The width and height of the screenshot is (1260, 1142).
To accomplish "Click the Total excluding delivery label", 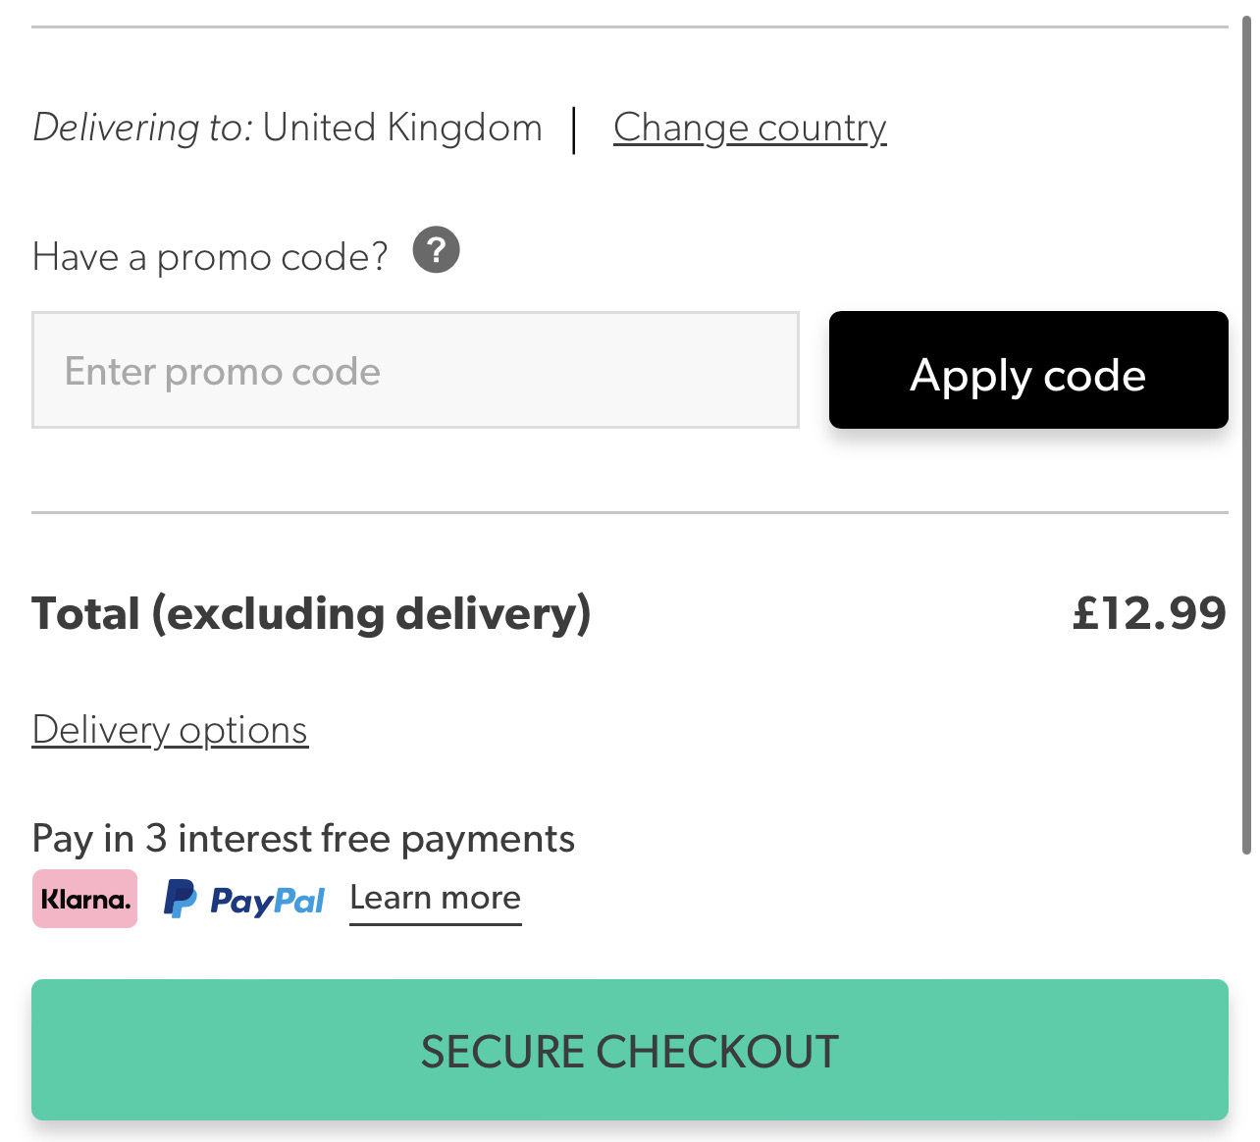I will 311,612.
